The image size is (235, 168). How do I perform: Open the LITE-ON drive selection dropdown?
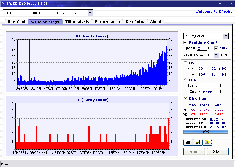click(90, 13)
